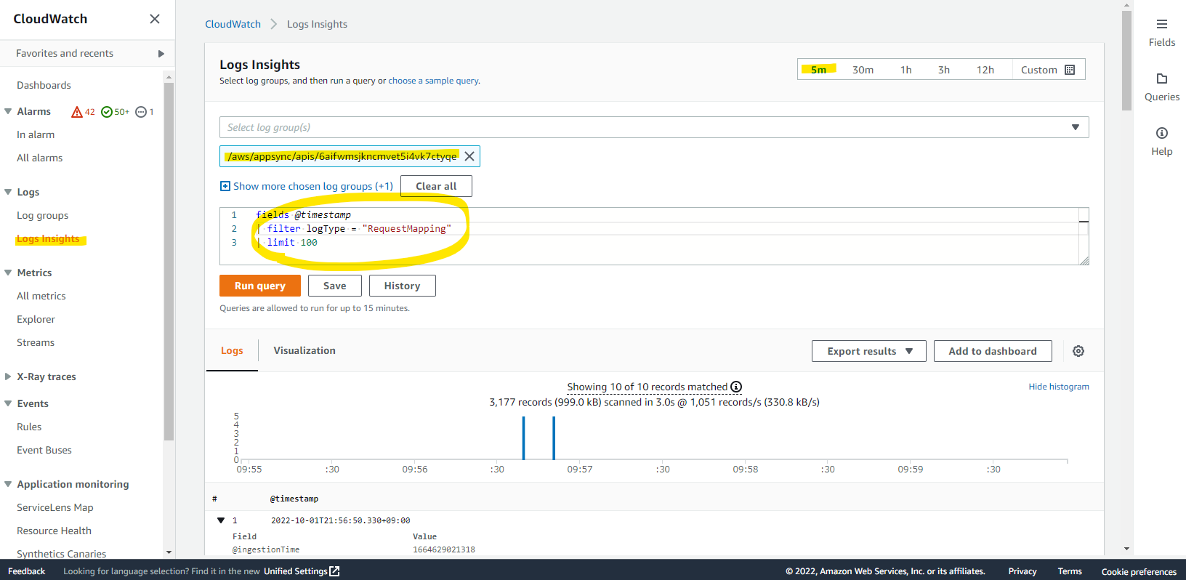The height and width of the screenshot is (580, 1186).
Task: Select the 3h time range
Action: click(x=943, y=70)
